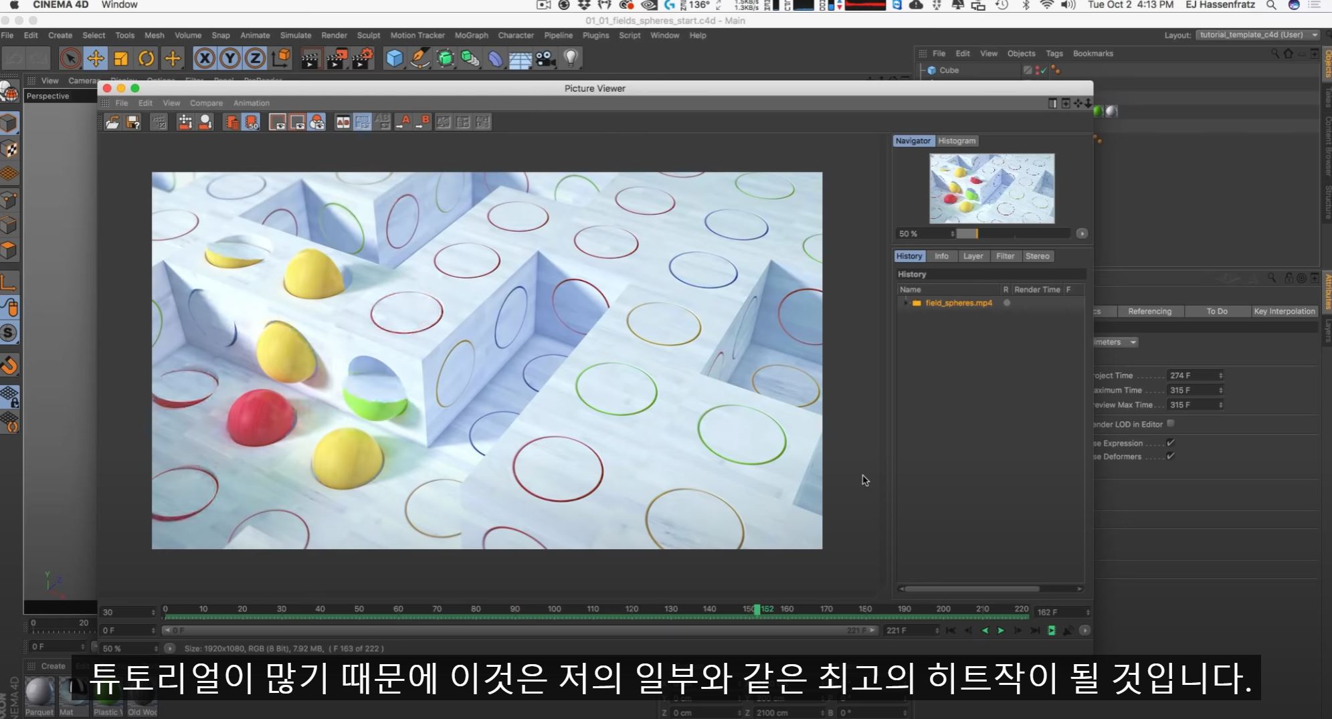Click the Make Editable icon on left palette
1332x719 pixels.
[x=9, y=92]
